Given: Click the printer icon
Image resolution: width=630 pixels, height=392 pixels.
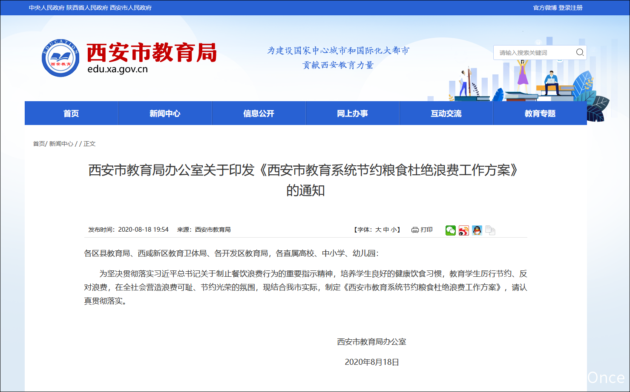Looking at the screenshot, I should 415,230.
